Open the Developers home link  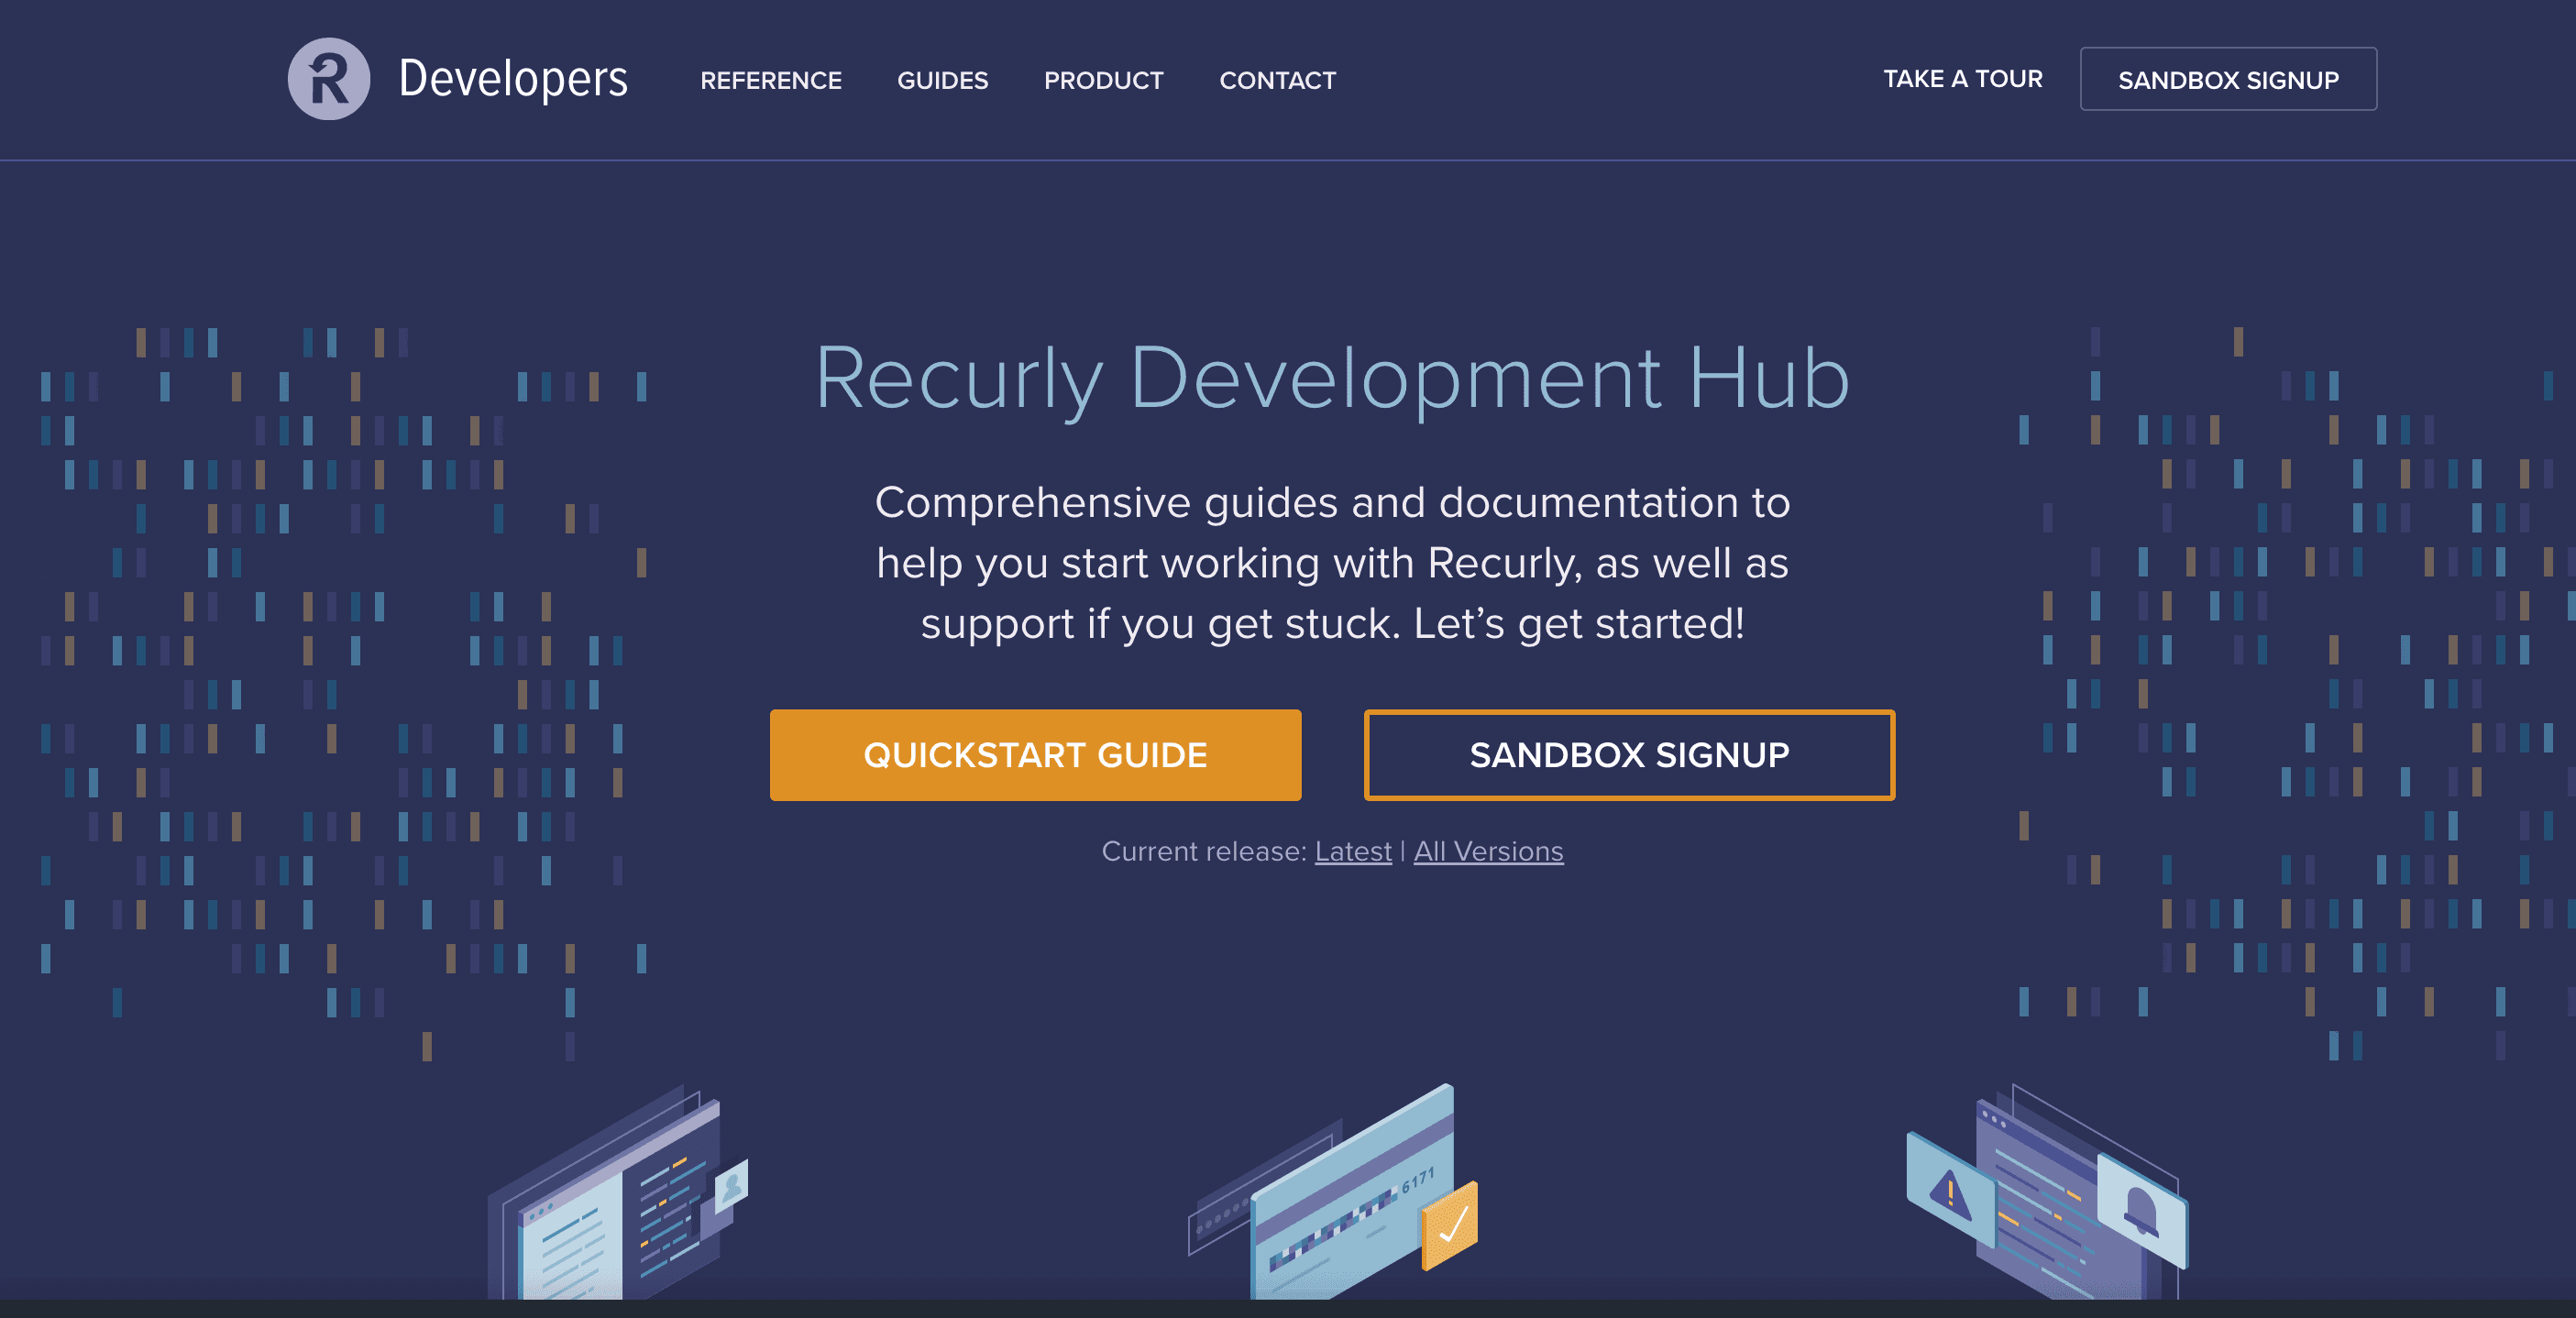(513, 79)
